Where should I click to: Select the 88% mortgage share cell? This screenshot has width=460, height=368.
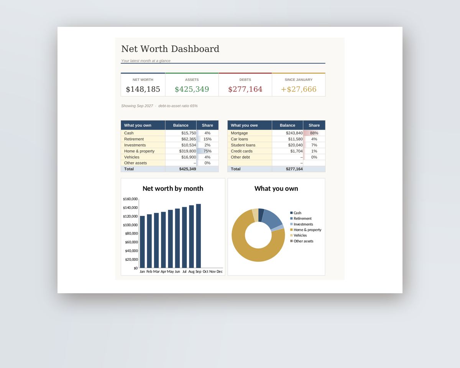pos(314,133)
